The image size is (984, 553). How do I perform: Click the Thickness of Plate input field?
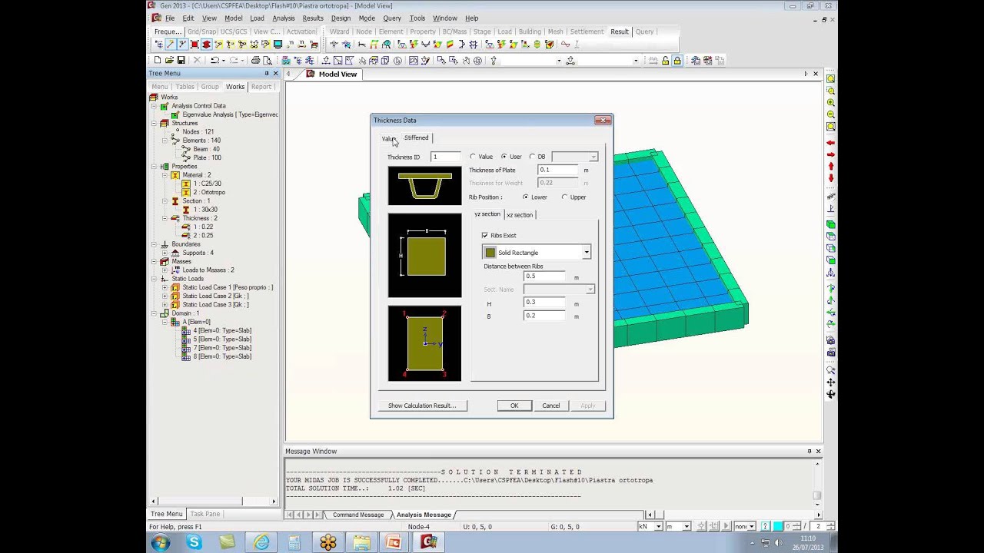pos(557,170)
